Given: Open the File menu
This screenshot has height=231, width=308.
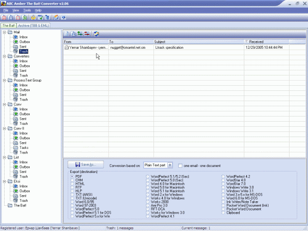Looking at the screenshot, I should click(x=6, y=10).
